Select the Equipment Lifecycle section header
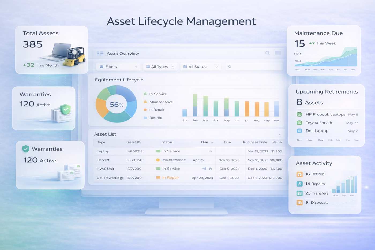This screenshot has height=250, width=375. 119,80
